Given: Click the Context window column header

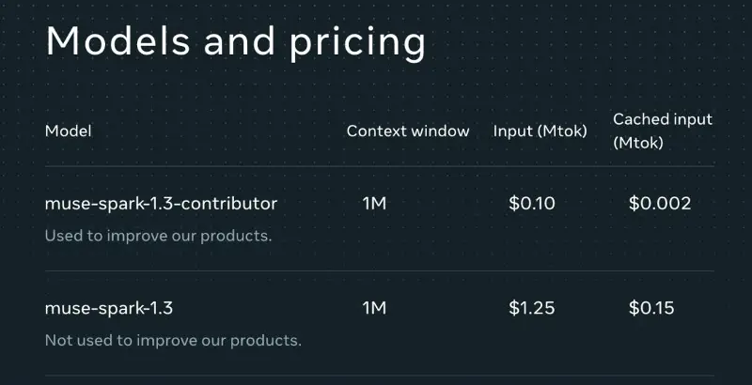Looking at the screenshot, I should tap(408, 131).
